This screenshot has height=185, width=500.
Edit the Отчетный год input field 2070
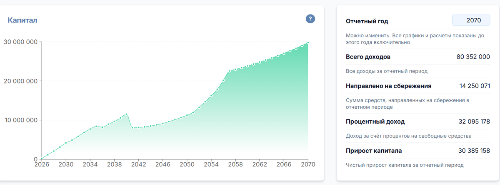pos(471,20)
